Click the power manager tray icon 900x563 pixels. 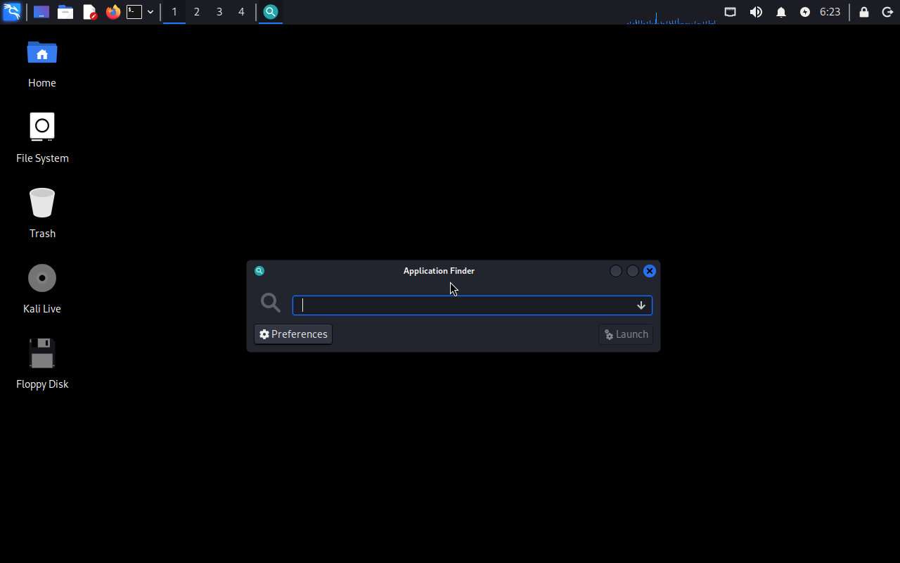(805, 12)
